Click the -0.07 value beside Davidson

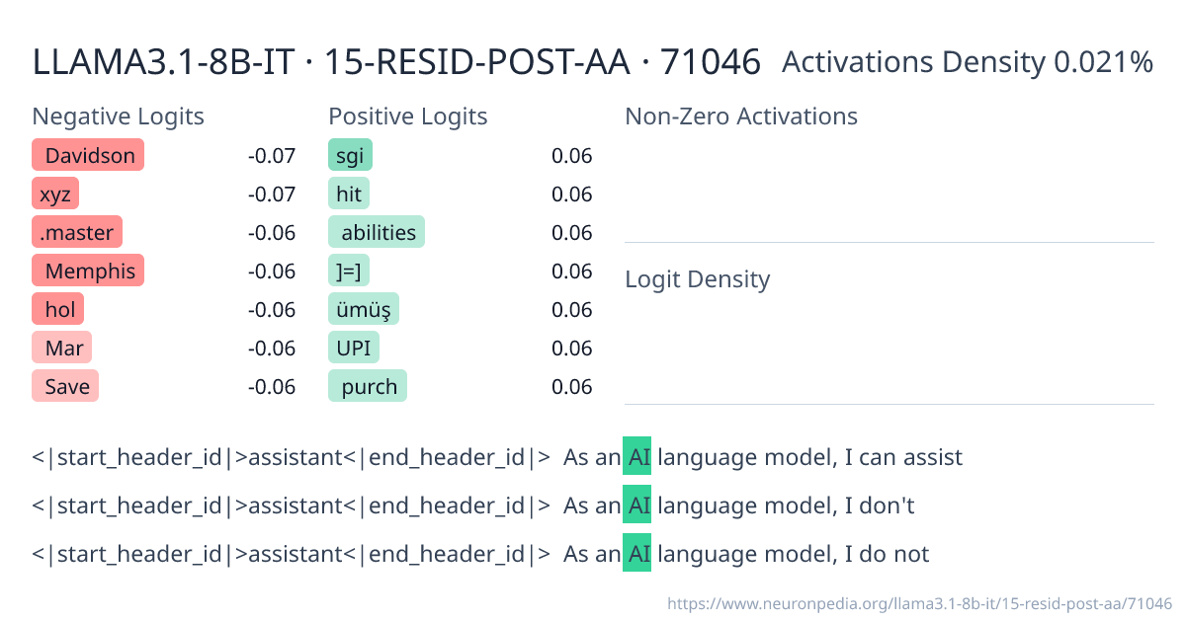272,155
